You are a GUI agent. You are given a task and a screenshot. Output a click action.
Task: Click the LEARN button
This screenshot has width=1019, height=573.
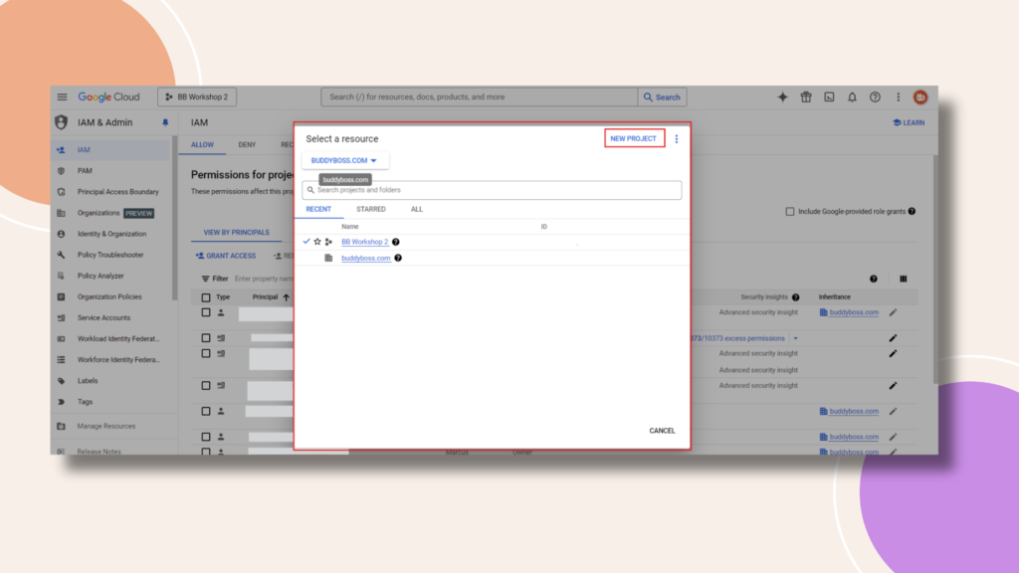tap(909, 122)
